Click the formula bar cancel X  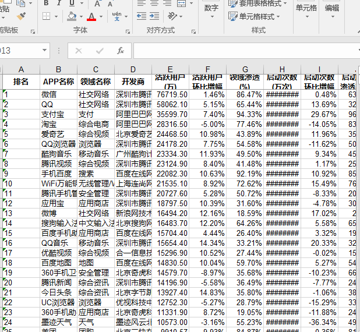[79, 51]
